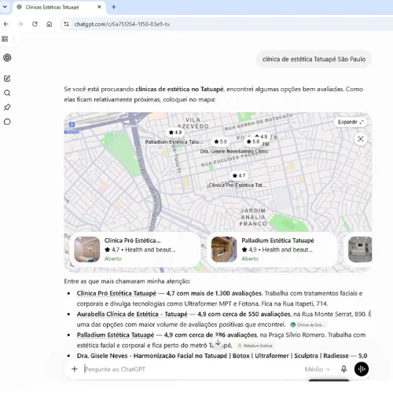Open search chats magnifier icon
393x393 pixels.
[x=7, y=93]
